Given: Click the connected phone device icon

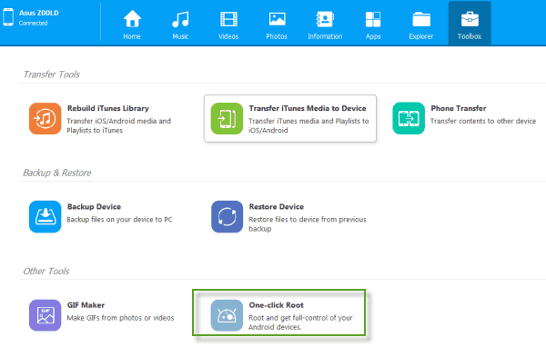Looking at the screenshot, I should tap(8, 17).
